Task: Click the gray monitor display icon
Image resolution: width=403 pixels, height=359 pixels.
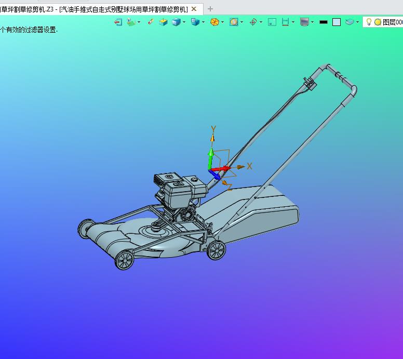Action: point(304,22)
